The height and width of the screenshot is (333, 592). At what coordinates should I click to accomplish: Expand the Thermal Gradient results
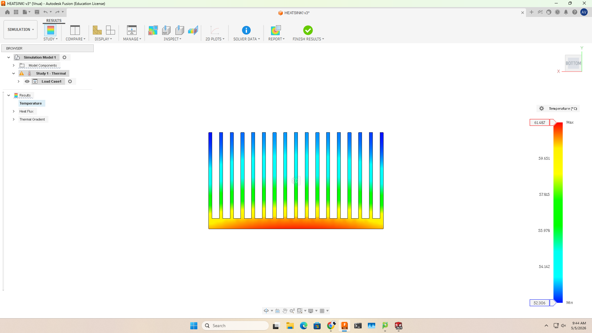14,119
